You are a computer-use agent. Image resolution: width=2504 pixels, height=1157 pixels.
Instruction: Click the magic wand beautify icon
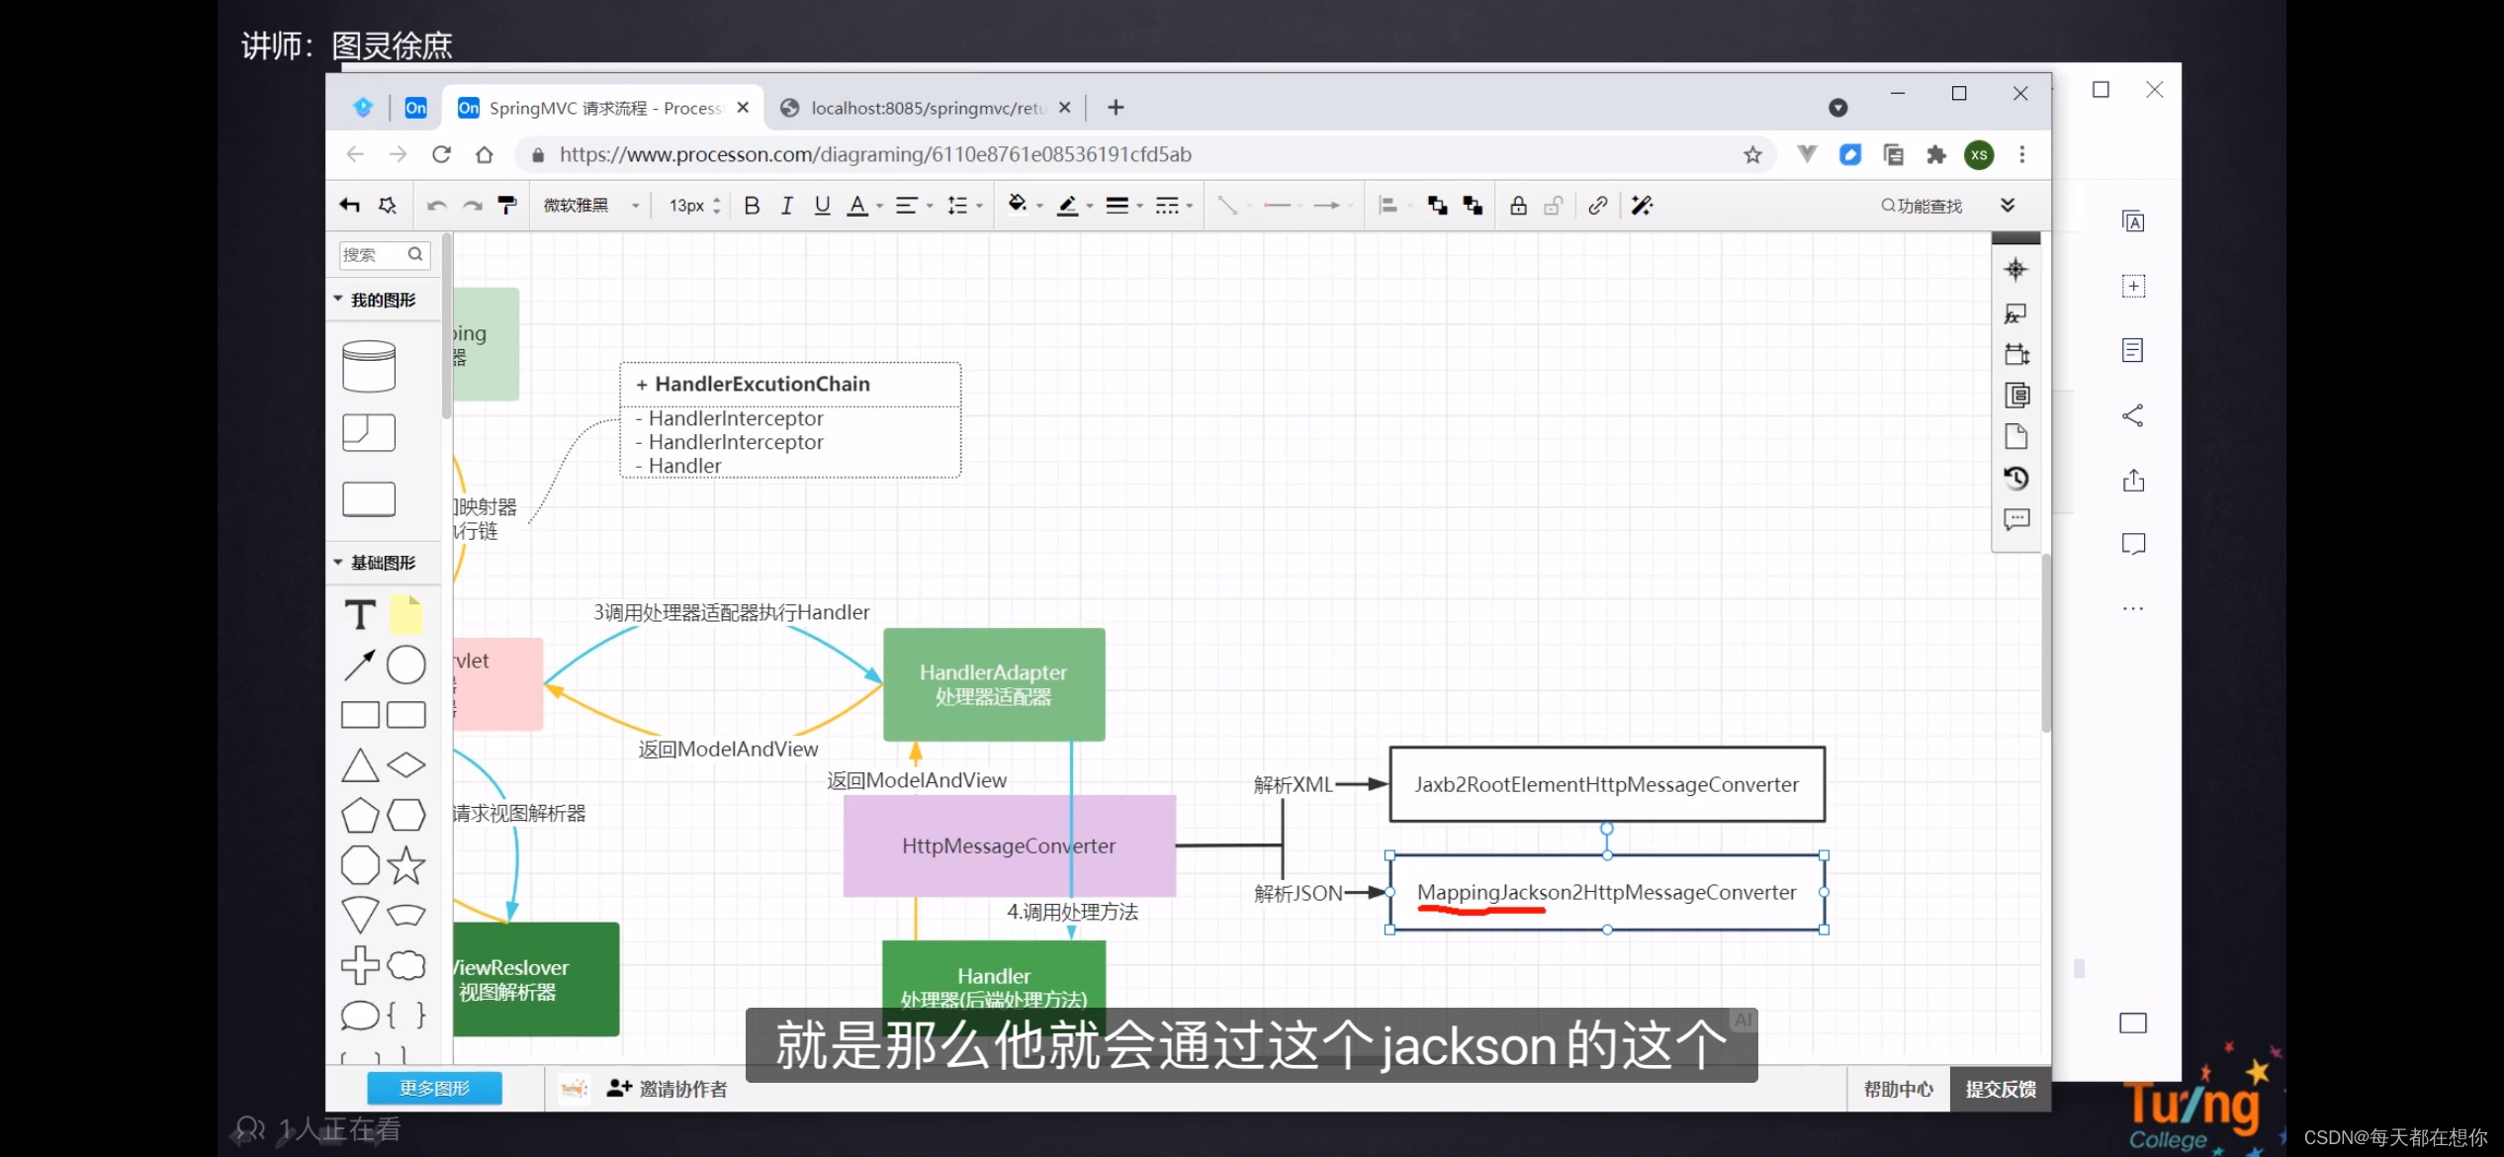pos(1642,206)
